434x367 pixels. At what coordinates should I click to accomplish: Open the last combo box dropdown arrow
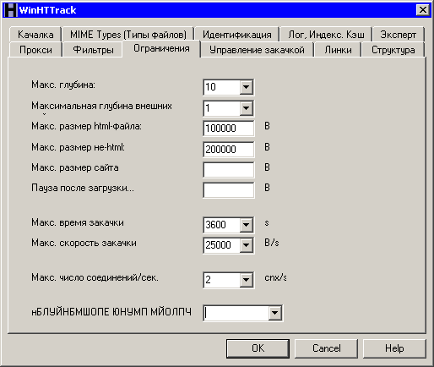275,313
